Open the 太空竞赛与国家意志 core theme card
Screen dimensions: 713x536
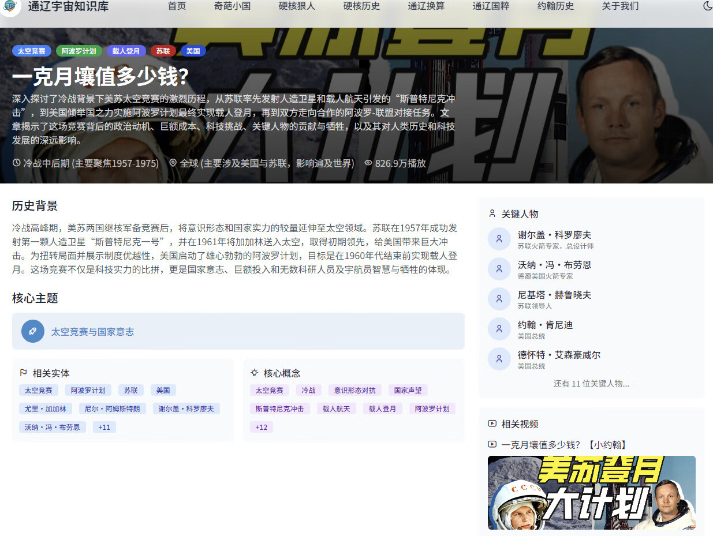pyautogui.click(x=238, y=331)
